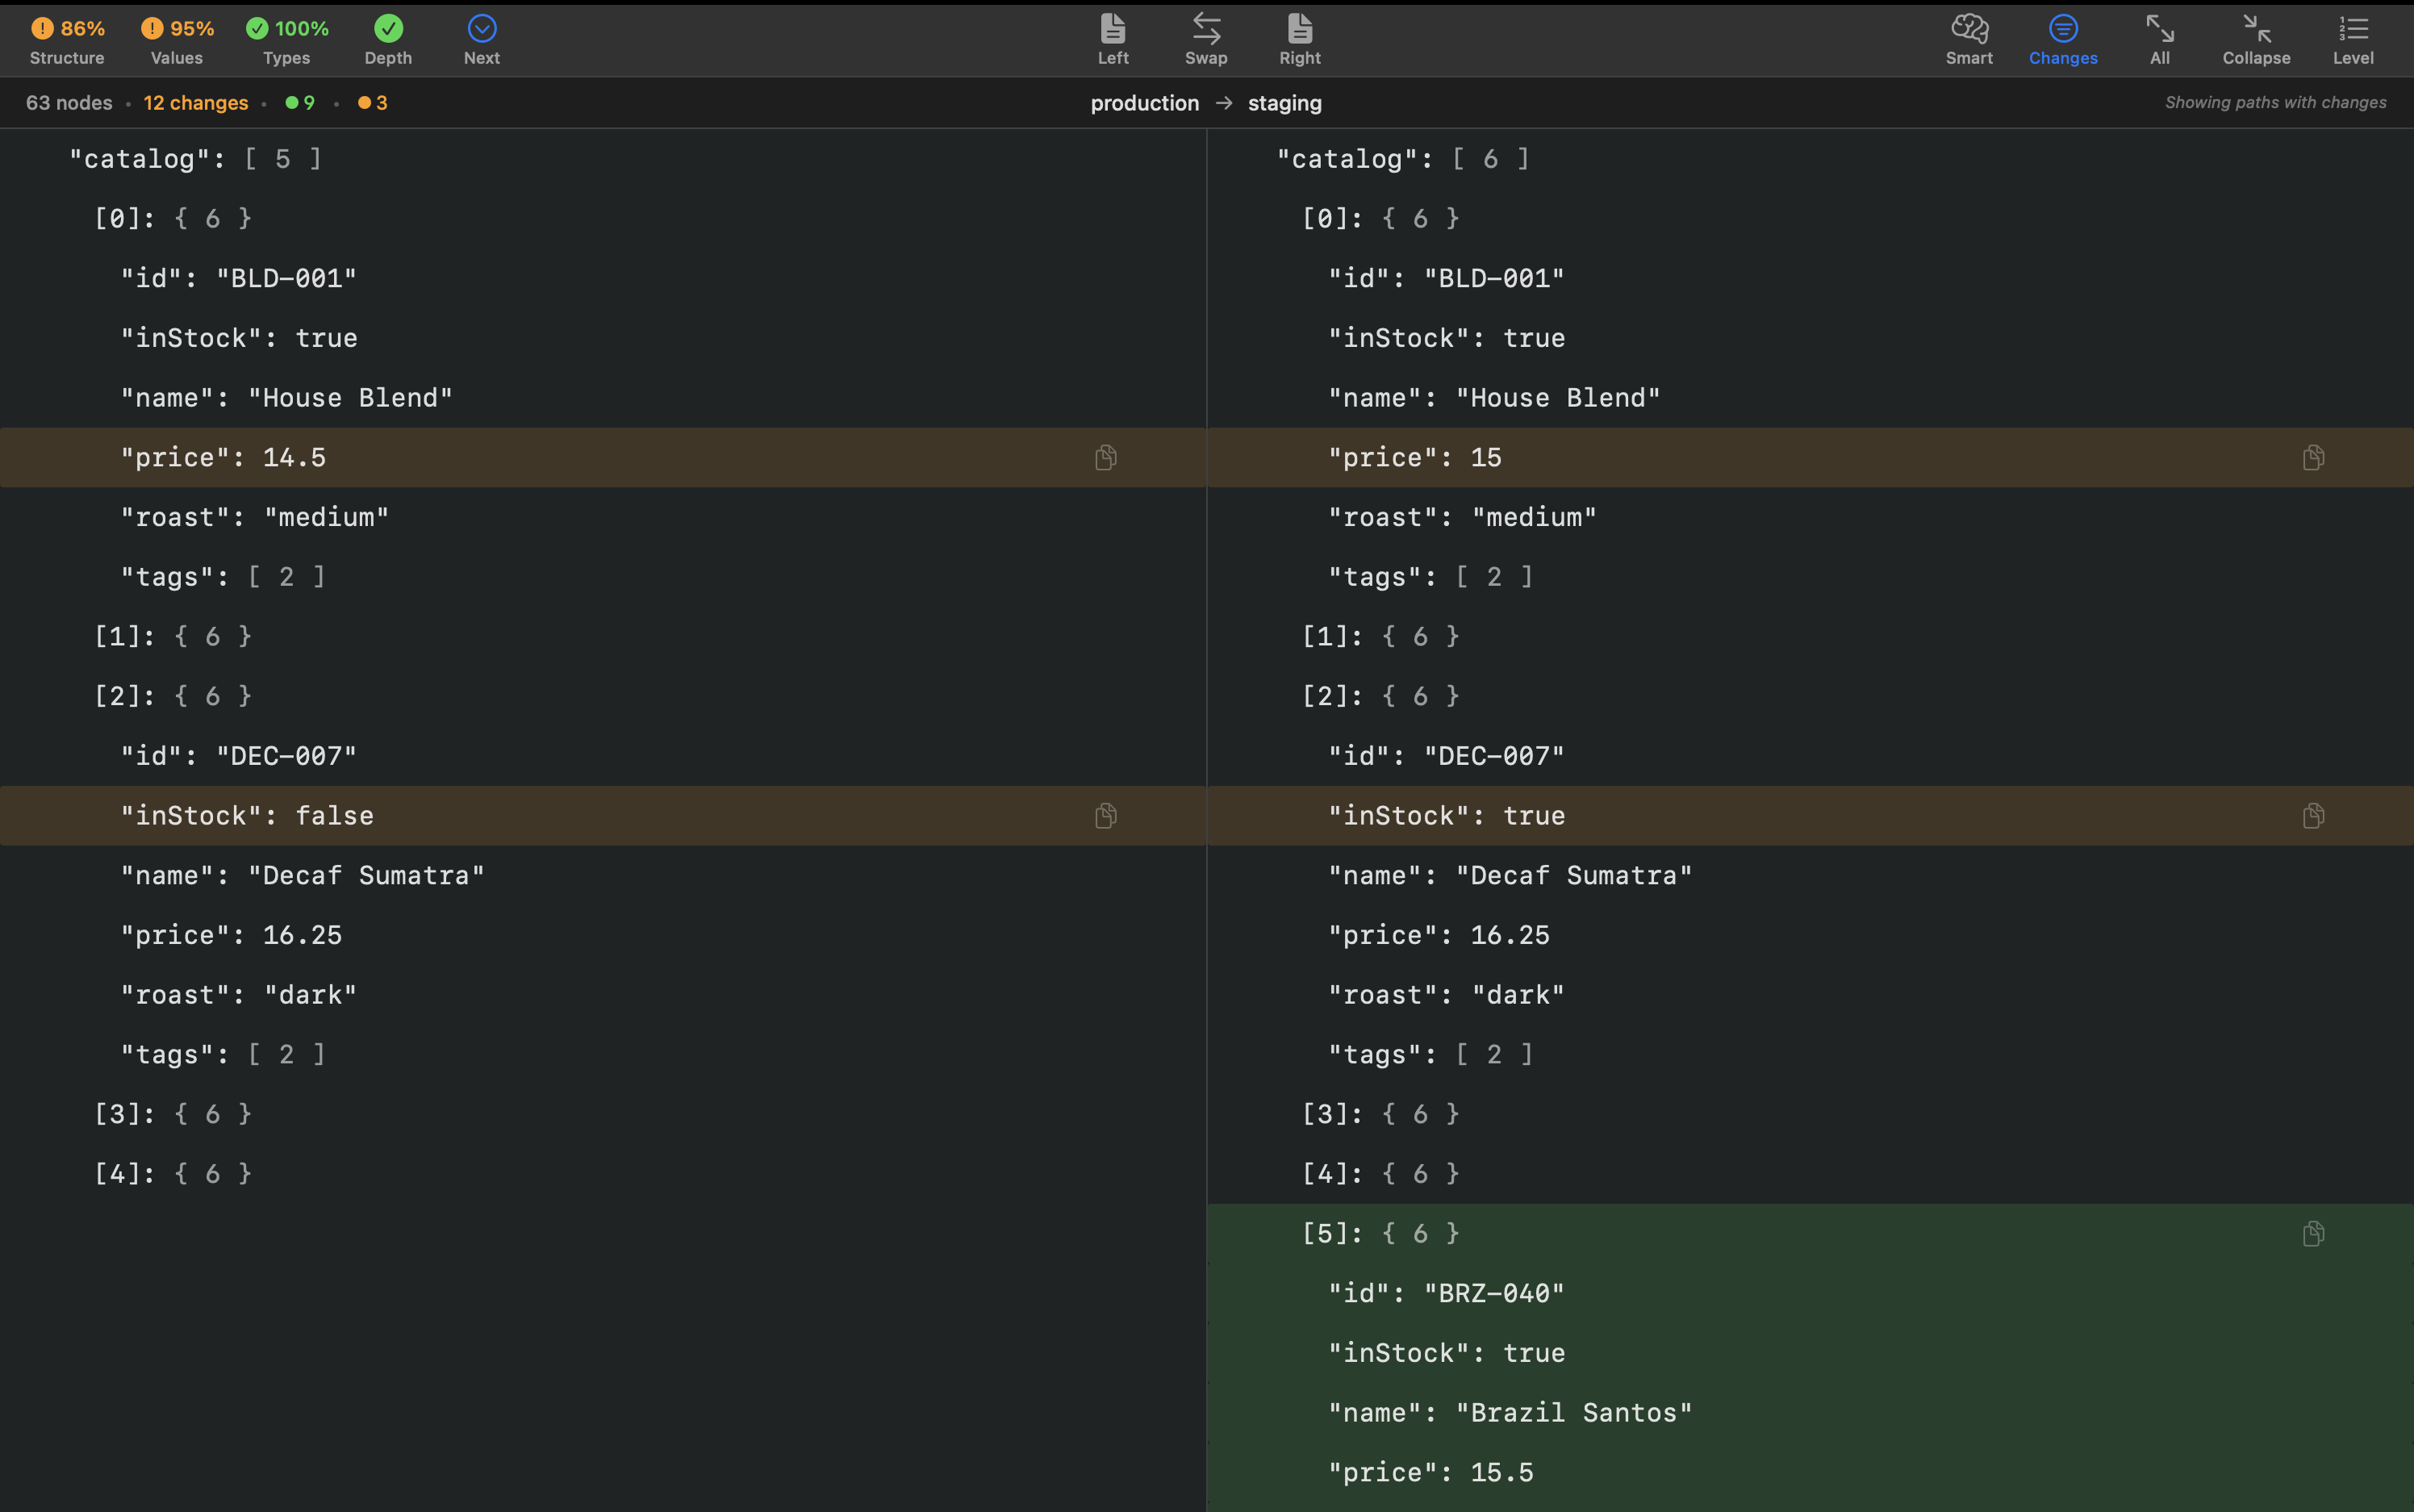Select left "name": "Decaf Sumatra" row
The image size is (2414, 1512).
[603, 875]
